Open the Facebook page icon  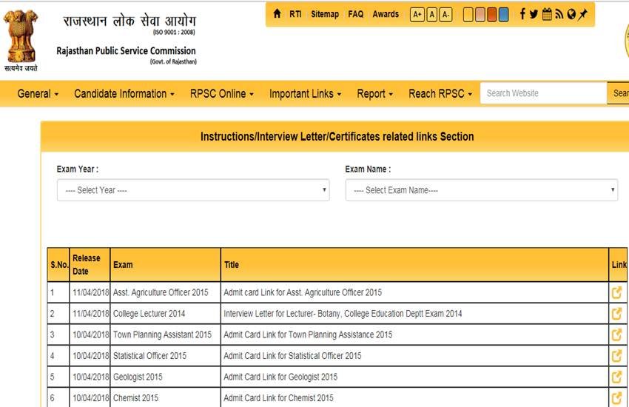[523, 14]
